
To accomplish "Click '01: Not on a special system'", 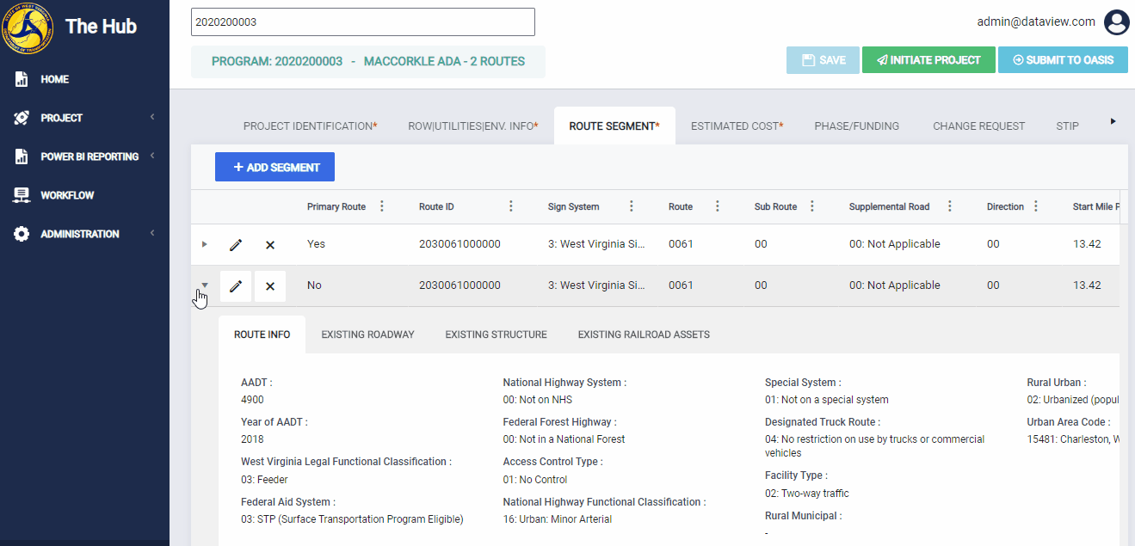I will [x=827, y=400].
